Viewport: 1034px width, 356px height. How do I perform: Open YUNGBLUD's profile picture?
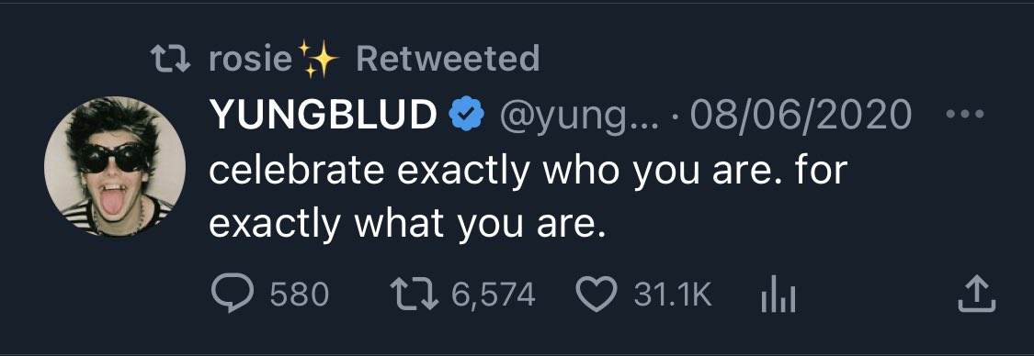pos(115,166)
